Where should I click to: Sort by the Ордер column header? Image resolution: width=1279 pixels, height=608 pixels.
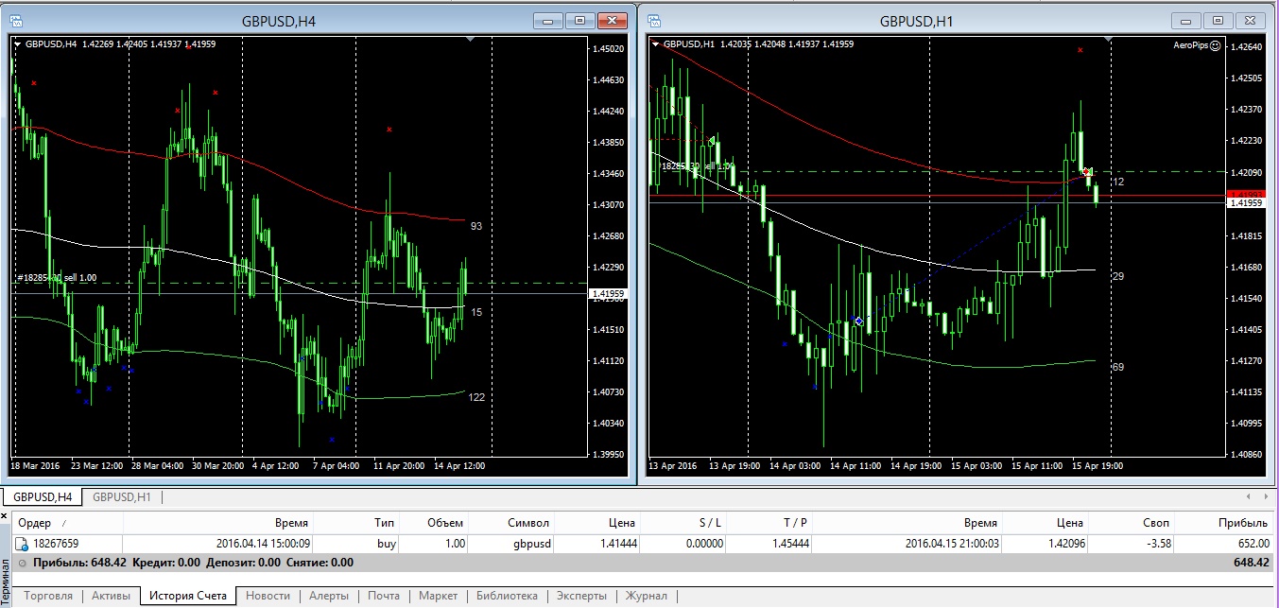click(36, 523)
